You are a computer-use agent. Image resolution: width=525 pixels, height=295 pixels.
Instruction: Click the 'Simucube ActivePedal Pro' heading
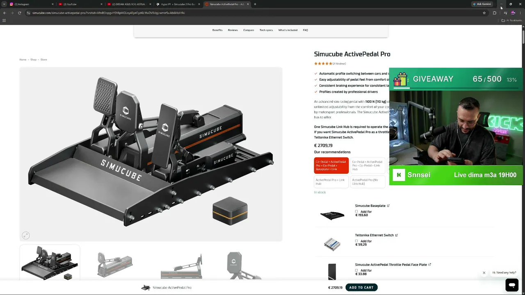click(352, 54)
